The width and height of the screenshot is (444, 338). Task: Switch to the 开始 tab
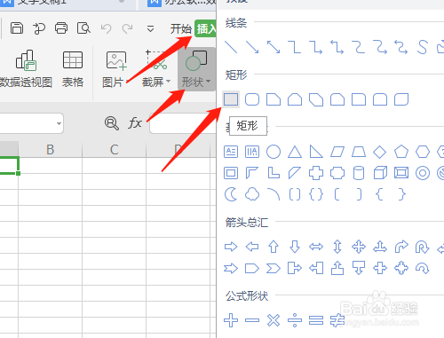click(181, 29)
